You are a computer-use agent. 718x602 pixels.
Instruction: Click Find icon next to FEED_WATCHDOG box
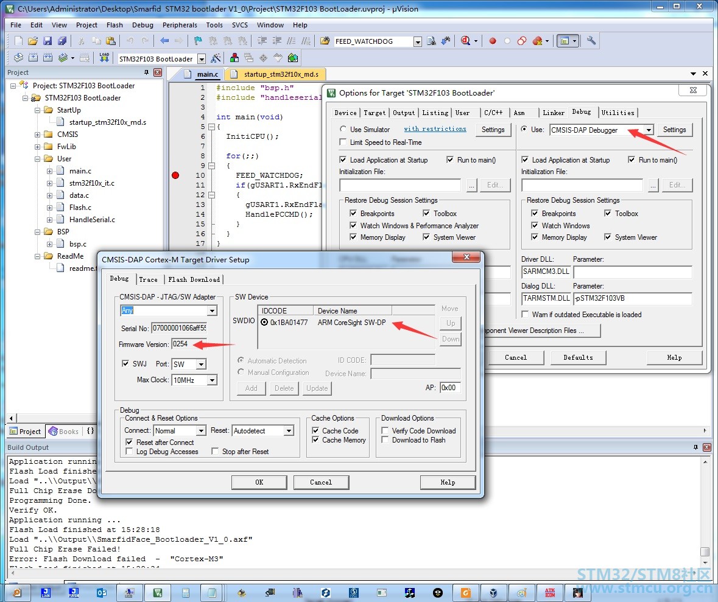point(431,41)
